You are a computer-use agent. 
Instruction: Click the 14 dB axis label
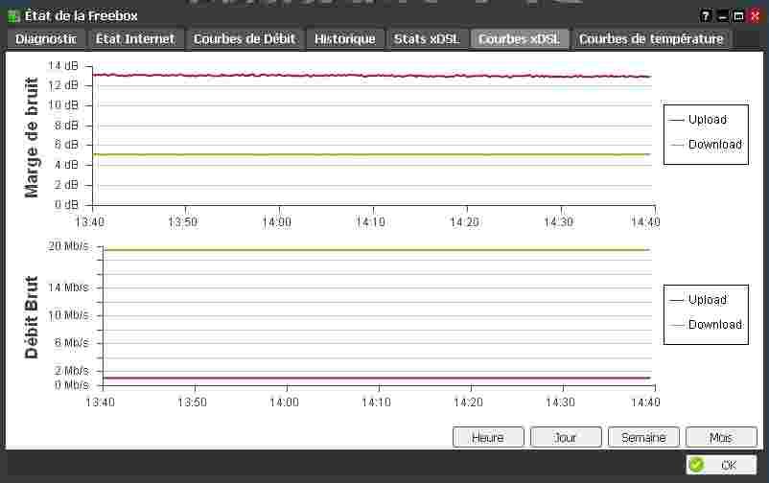[63, 66]
